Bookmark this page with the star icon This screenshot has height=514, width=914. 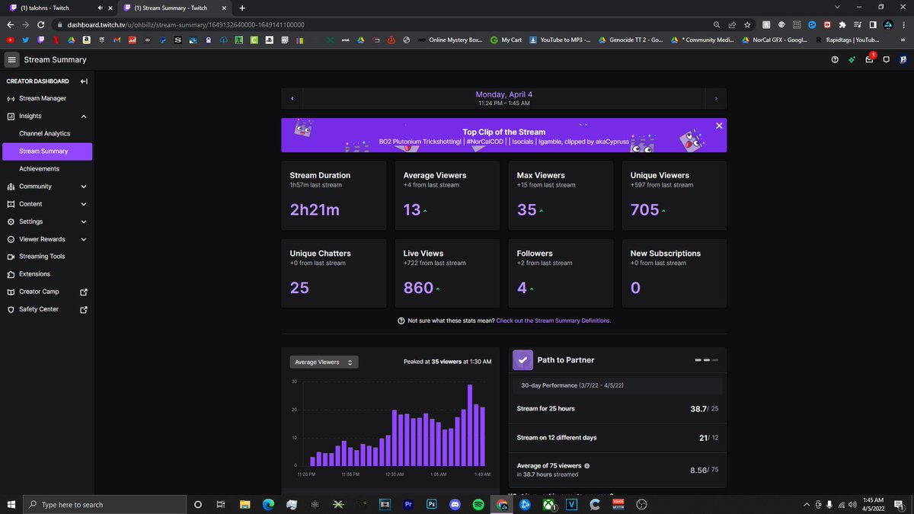pos(747,24)
